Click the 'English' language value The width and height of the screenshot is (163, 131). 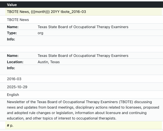[13, 95]
